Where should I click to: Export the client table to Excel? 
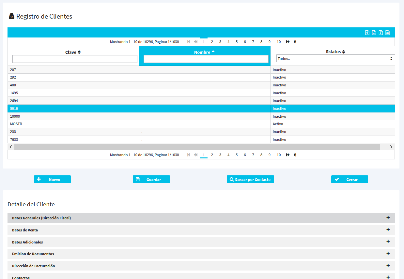click(x=367, y=33)
